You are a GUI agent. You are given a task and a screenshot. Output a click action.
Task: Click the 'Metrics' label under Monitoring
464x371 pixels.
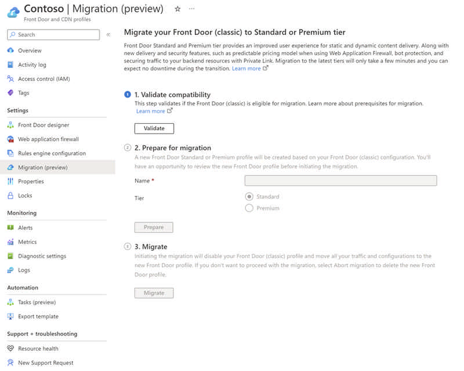27,242
